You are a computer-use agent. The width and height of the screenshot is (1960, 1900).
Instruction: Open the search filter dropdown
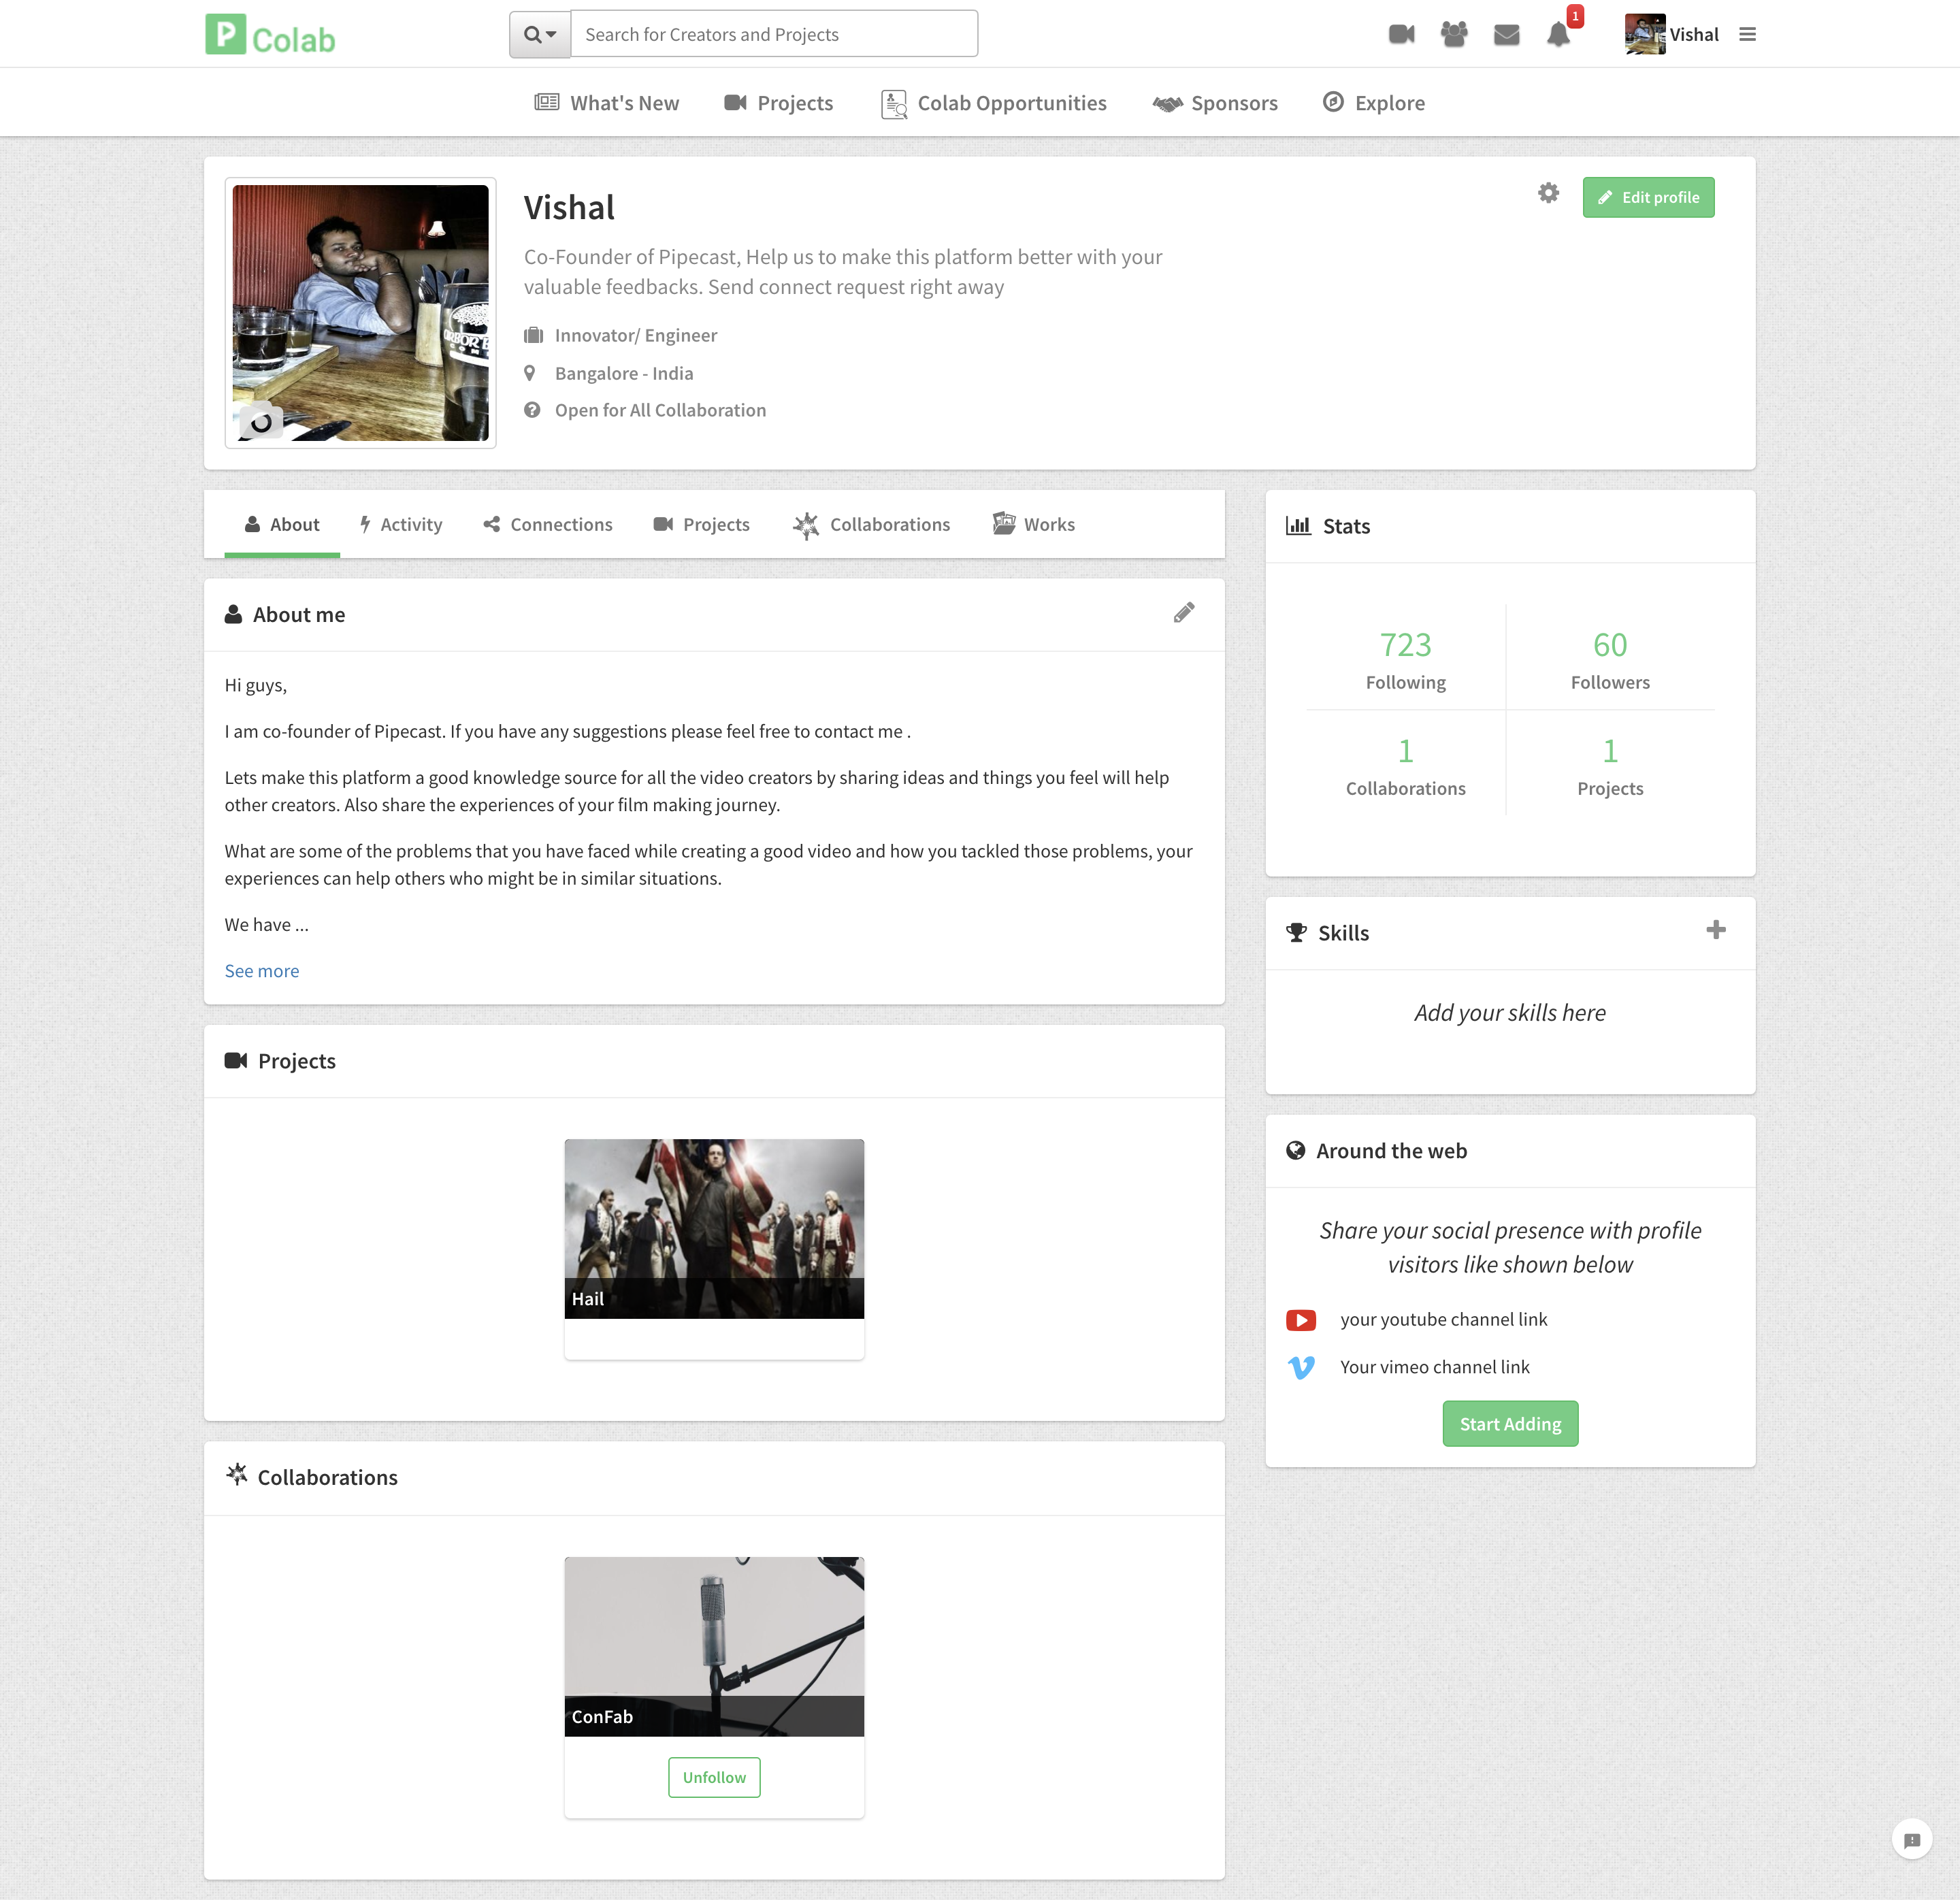click(539, 33)
